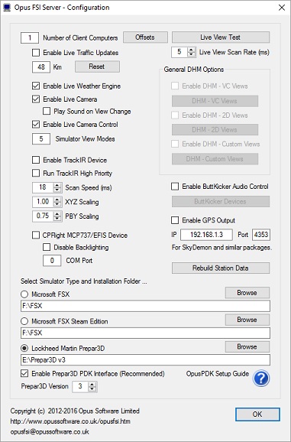Decrease TrackIR Scan Speed stepper

pos(57,190)
